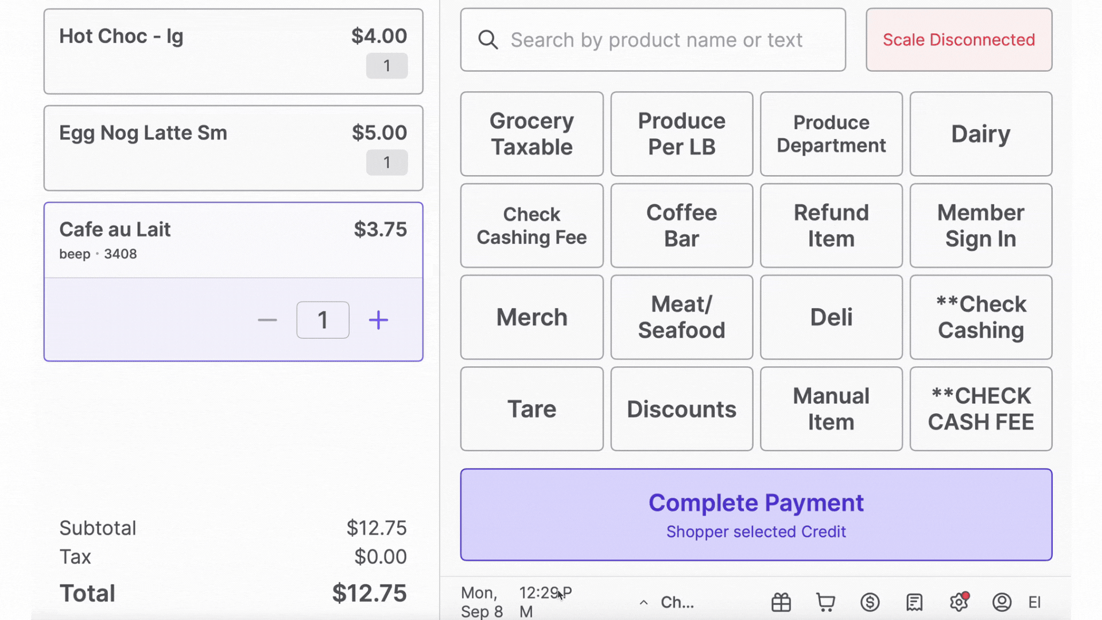Open the shopping cart icon
The width and height of the screenshot is (1102, 620).
[825, 602]
